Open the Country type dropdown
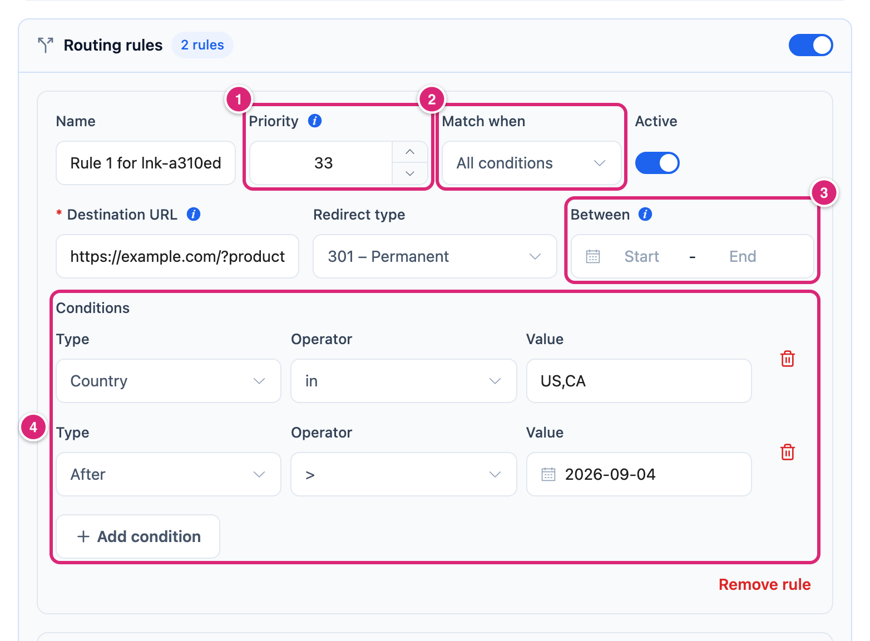 pos(169,381)
